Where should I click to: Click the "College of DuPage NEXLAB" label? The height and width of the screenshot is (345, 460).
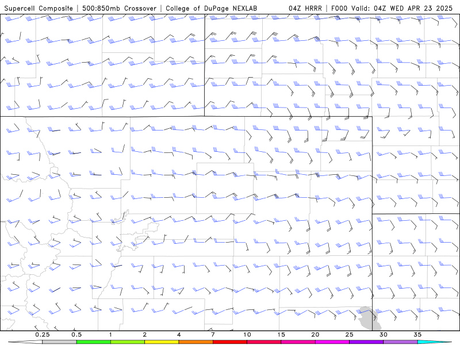click(x=211, y=9)
